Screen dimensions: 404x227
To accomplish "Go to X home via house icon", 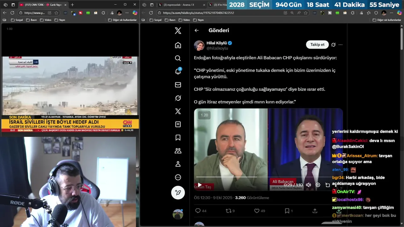I will tap(178, 45).
